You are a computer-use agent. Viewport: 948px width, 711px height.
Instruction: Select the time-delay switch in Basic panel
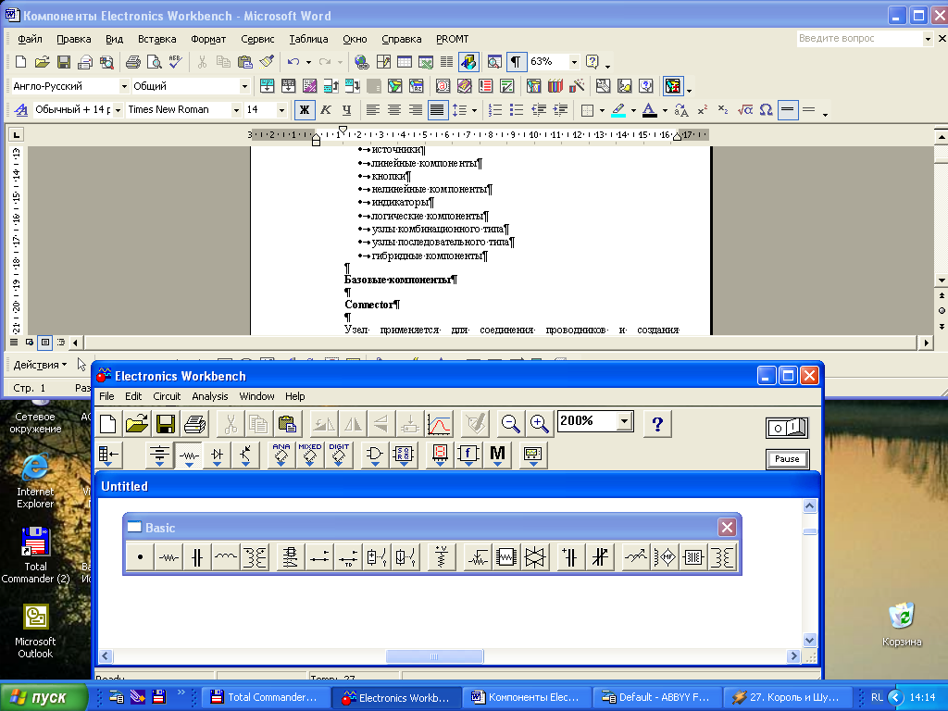point(348,557)
